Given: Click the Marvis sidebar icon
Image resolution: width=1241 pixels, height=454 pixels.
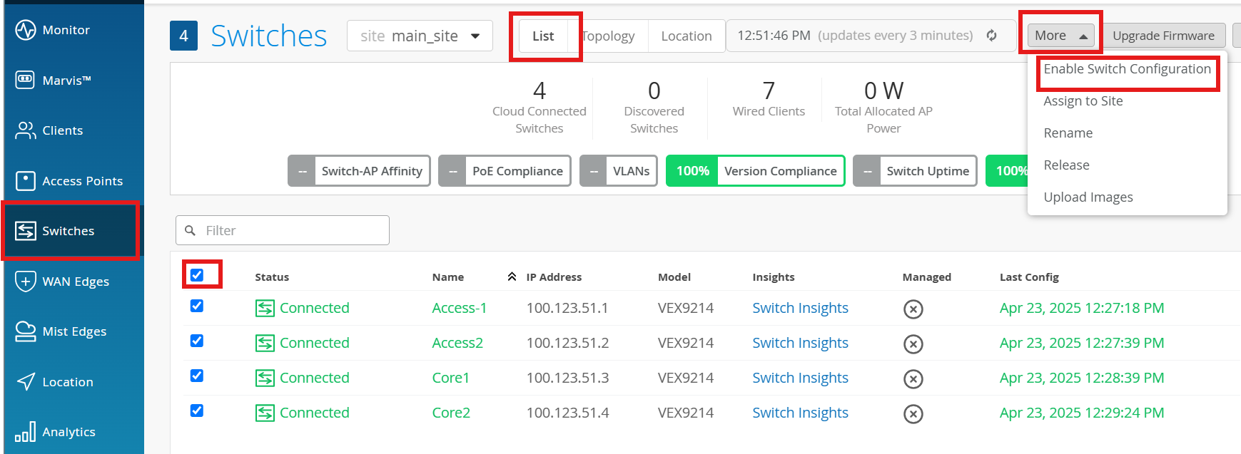Looking at the screenshot, I should click(x=26, y=80).
